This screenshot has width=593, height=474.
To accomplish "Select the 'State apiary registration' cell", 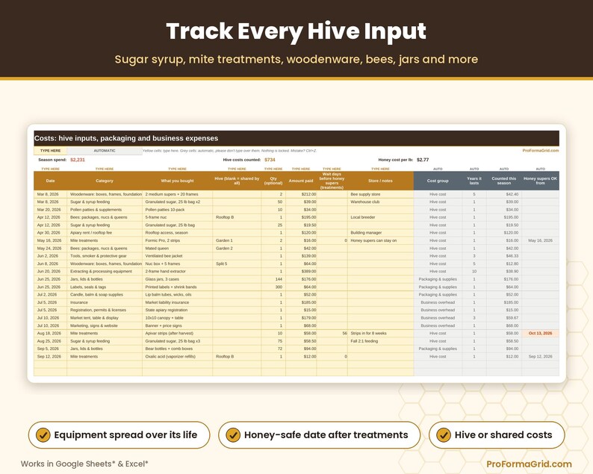I will click(x=177, y=310).
